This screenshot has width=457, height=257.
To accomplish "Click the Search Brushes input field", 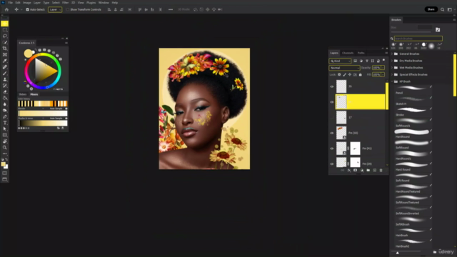I will [418, 39].
